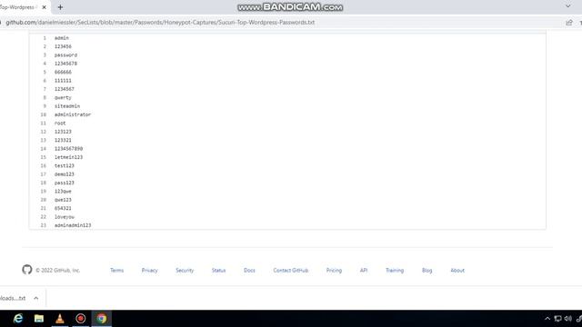
Task: Click the '123qwe' line
Action: coord(63,192)
